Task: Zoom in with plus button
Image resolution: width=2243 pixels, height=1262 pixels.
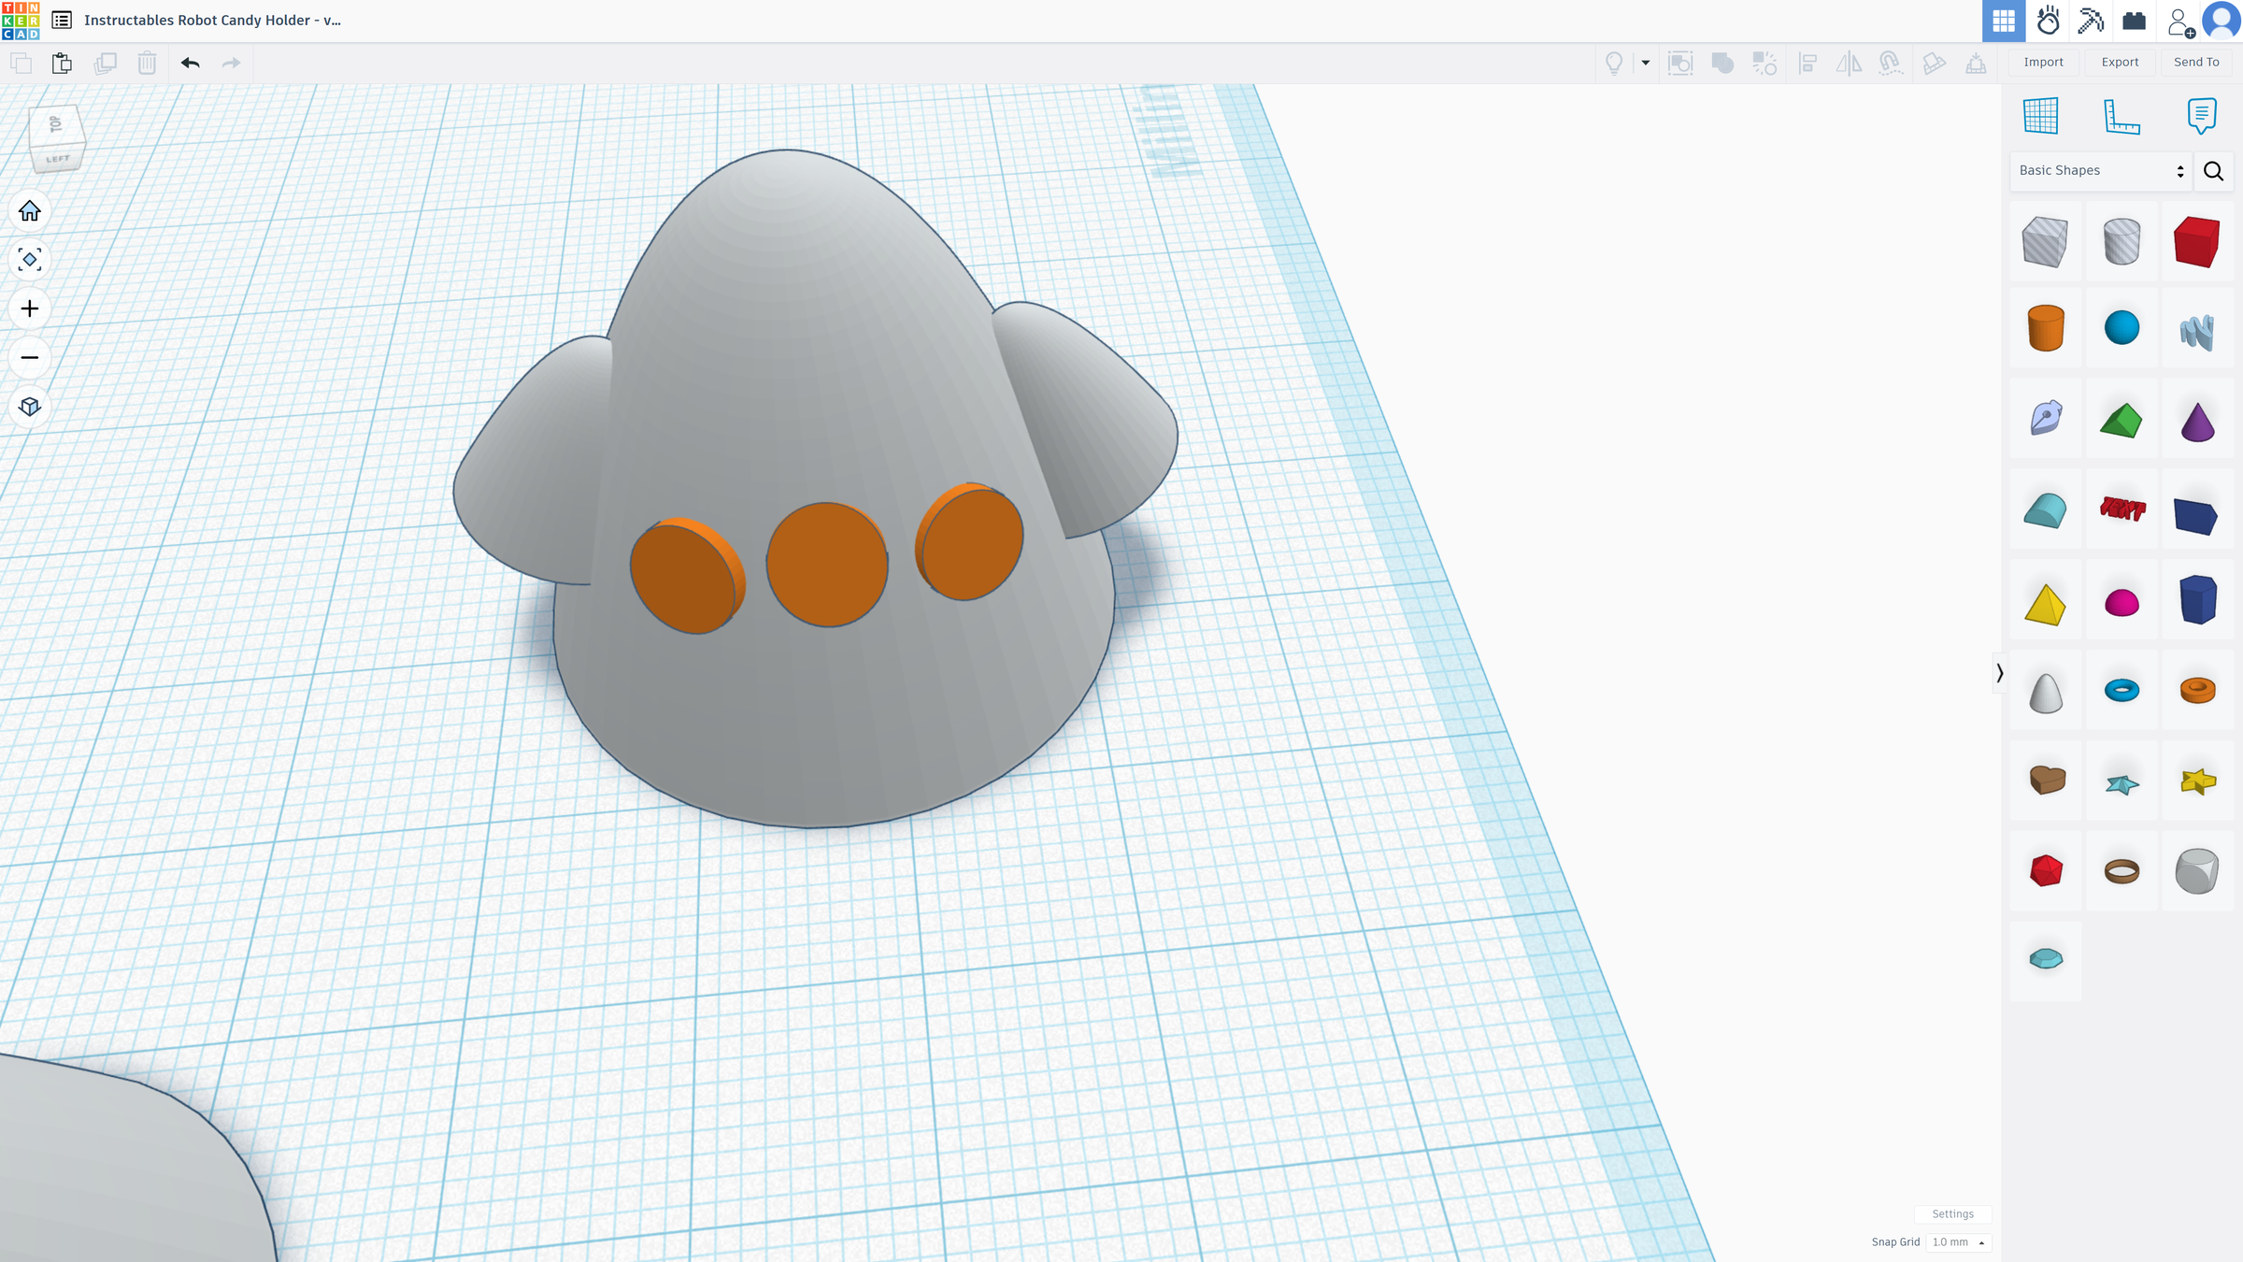Action: pos(30,308)
